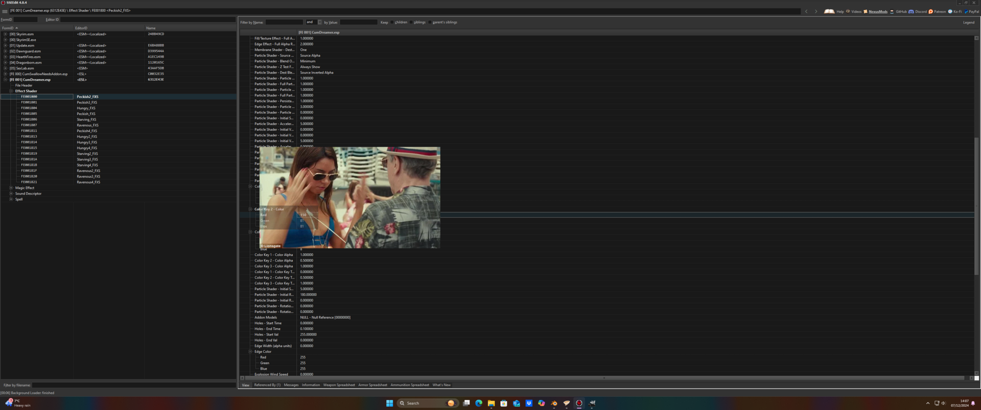Collapse the Effect Shader group
The image size is (981, 410).
click(11, 91)
